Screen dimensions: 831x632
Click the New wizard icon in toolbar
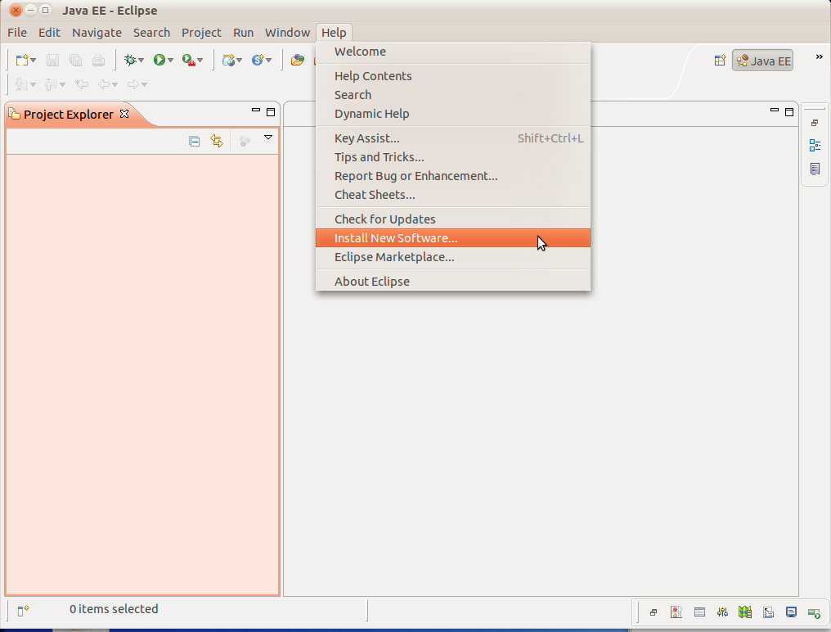(x=22, y=60)
